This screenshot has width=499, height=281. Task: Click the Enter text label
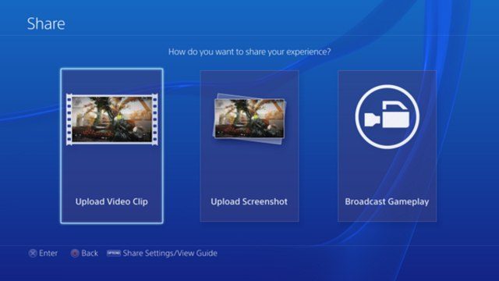(x=48, y=253)
